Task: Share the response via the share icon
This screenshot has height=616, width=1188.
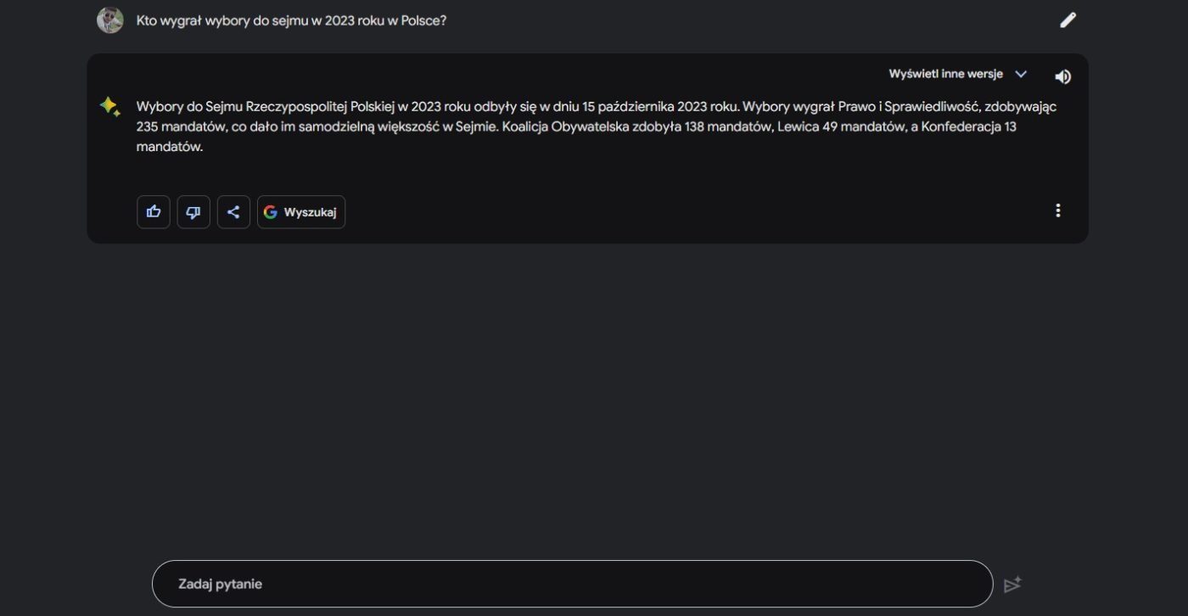Action: coord(233,212)
